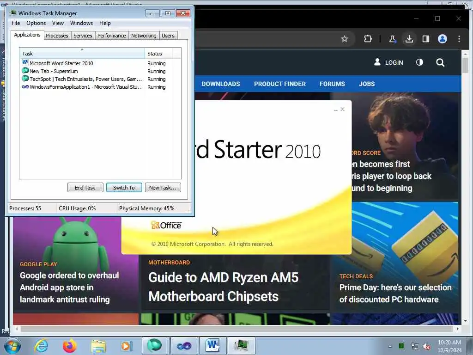Open the FORUMS section on TechSpot
The height and width of the screenshot is (355, 473).
[x=332, y=84]
